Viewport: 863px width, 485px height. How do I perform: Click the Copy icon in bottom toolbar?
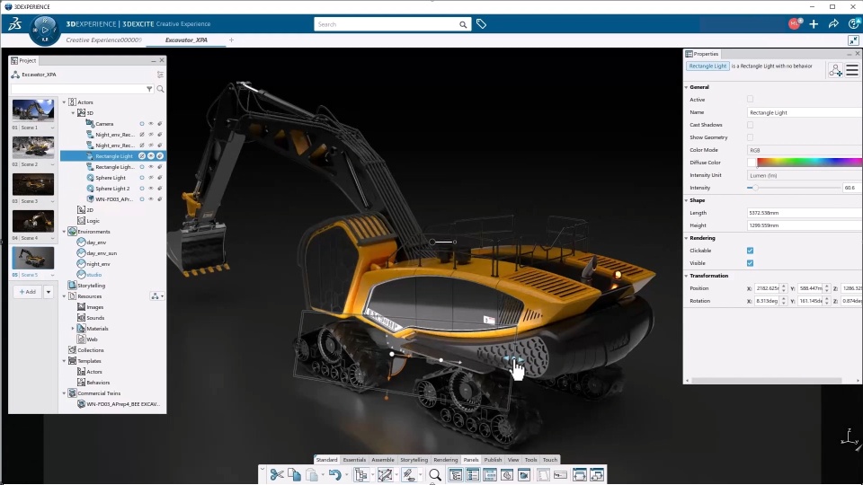[294, 474]
